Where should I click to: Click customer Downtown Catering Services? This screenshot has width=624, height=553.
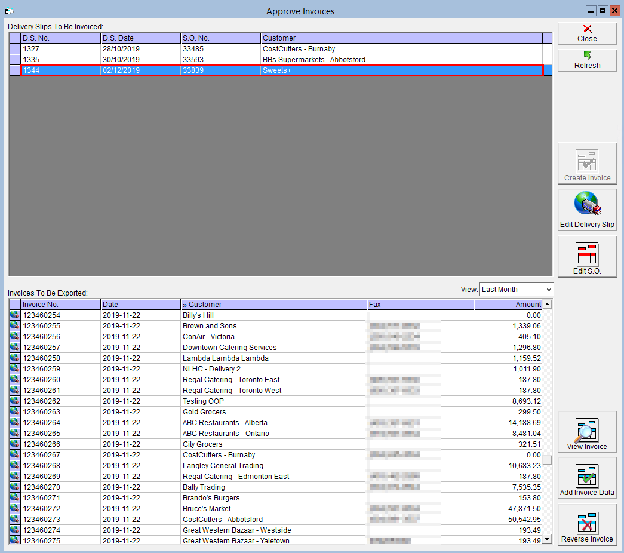point(229,347)
